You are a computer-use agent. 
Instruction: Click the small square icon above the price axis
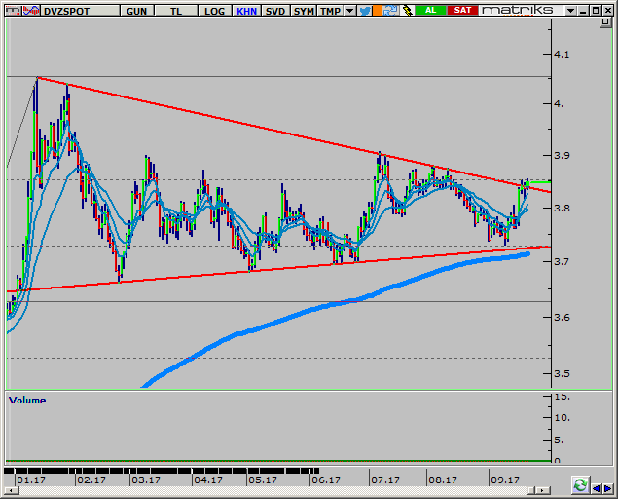pyautogui.click(x=605, y=22)
